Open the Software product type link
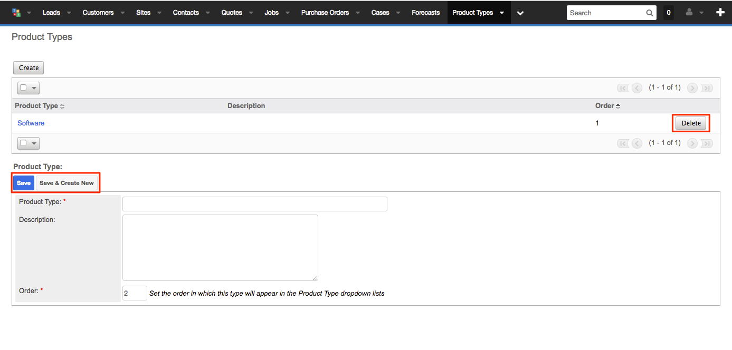The height and width of the screenshot is (350, 732). pyautogui.click(x=31, y=123)
